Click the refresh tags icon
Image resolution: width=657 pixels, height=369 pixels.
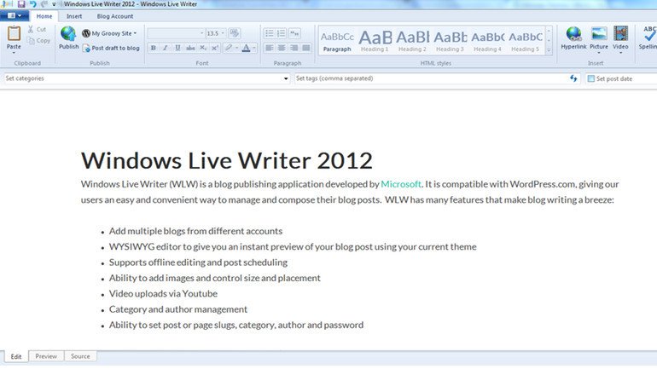(x=574, y=78)
